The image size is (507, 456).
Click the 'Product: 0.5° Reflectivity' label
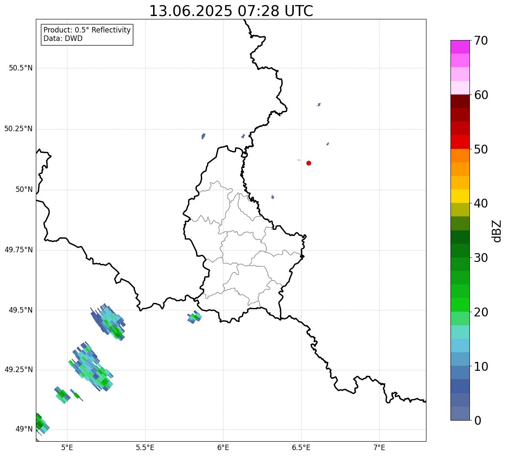pyautogui.click(x=87, y=30)
